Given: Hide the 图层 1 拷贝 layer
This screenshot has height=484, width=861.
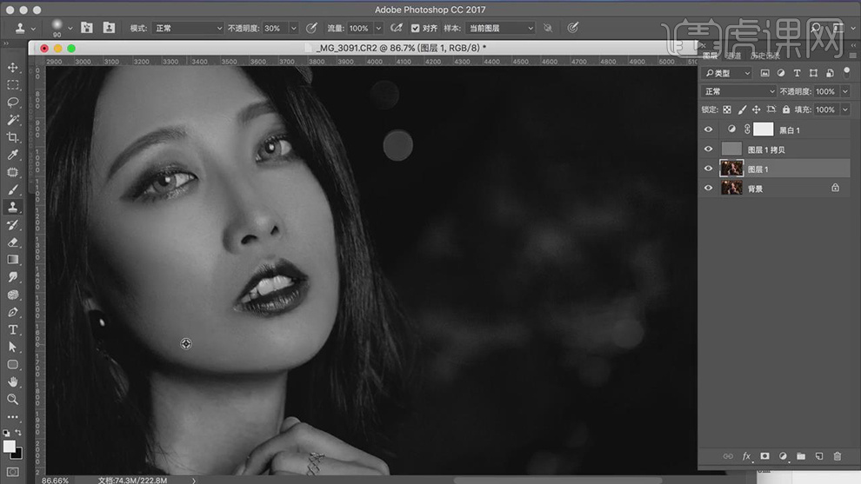Looking at the screenshot, I should point(708,149).
